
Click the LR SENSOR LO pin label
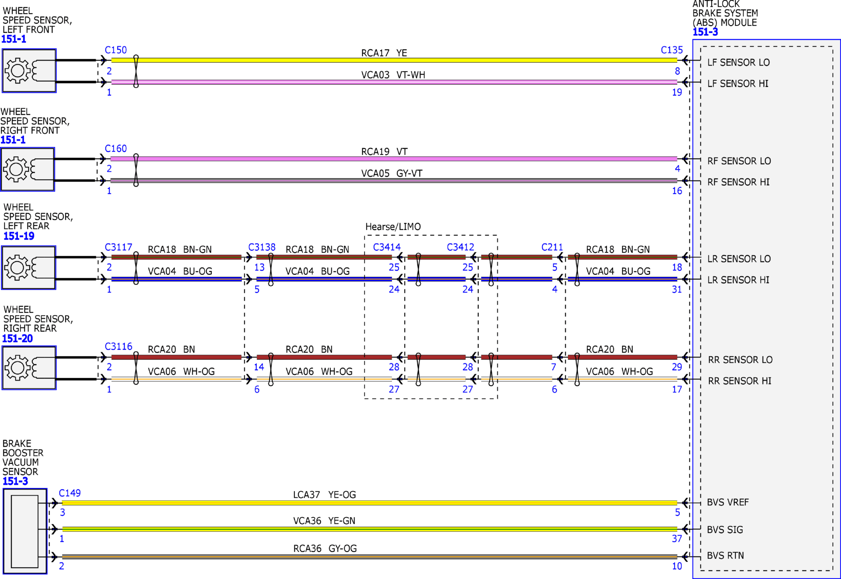pyautogui.click(x=739, y=259)
